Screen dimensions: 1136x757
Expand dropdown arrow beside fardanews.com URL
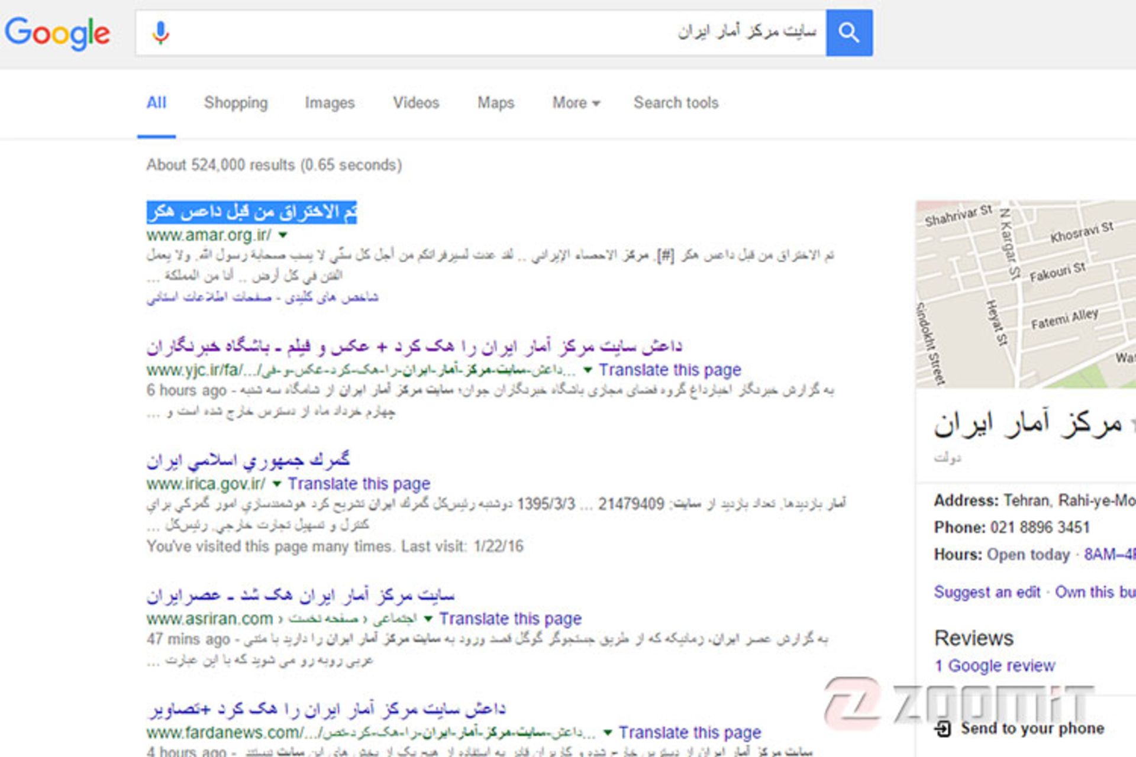[x=607, y=733]
